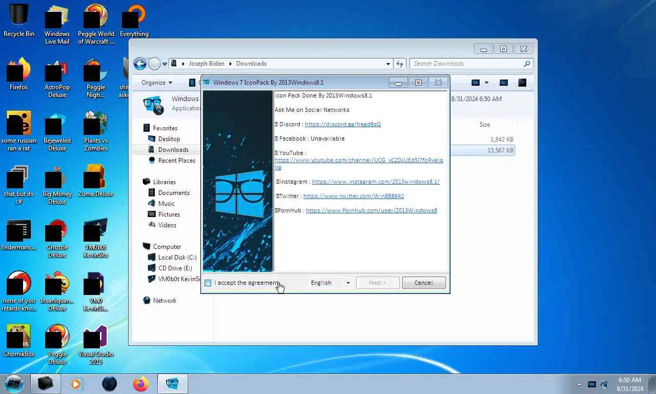
Task: Click the Explorer Back arrow button
Action: (x=140, y=64)
